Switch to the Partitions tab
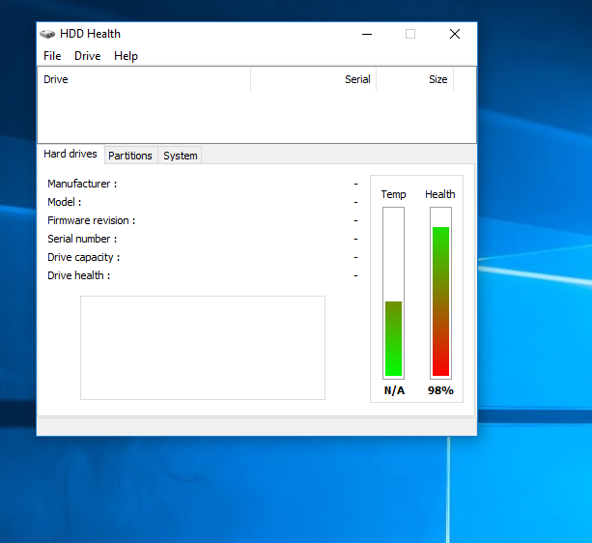The height and width of the screenshot is (543, 592). point(130,156)
